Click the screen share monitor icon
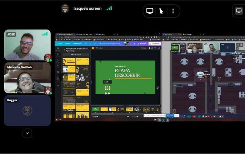The image size is (245, 154). click(x=150, y=11)
